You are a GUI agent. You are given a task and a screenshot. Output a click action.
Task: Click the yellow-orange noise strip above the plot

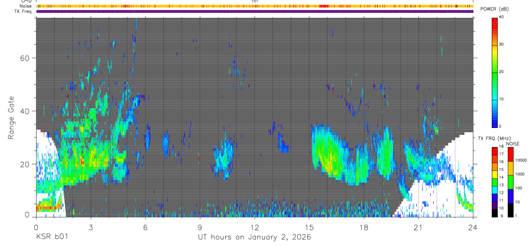pos(255,6)
